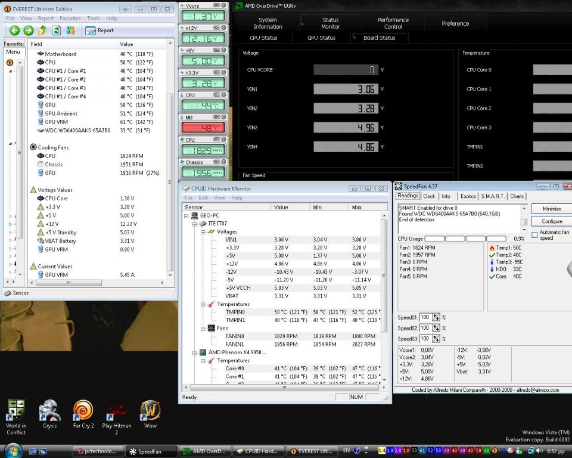Click the Speed03 percentage input field

point(425,339)
